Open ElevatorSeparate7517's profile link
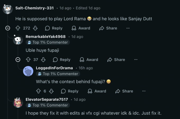This screenshot has width=180, height=119. coord(47,99)
